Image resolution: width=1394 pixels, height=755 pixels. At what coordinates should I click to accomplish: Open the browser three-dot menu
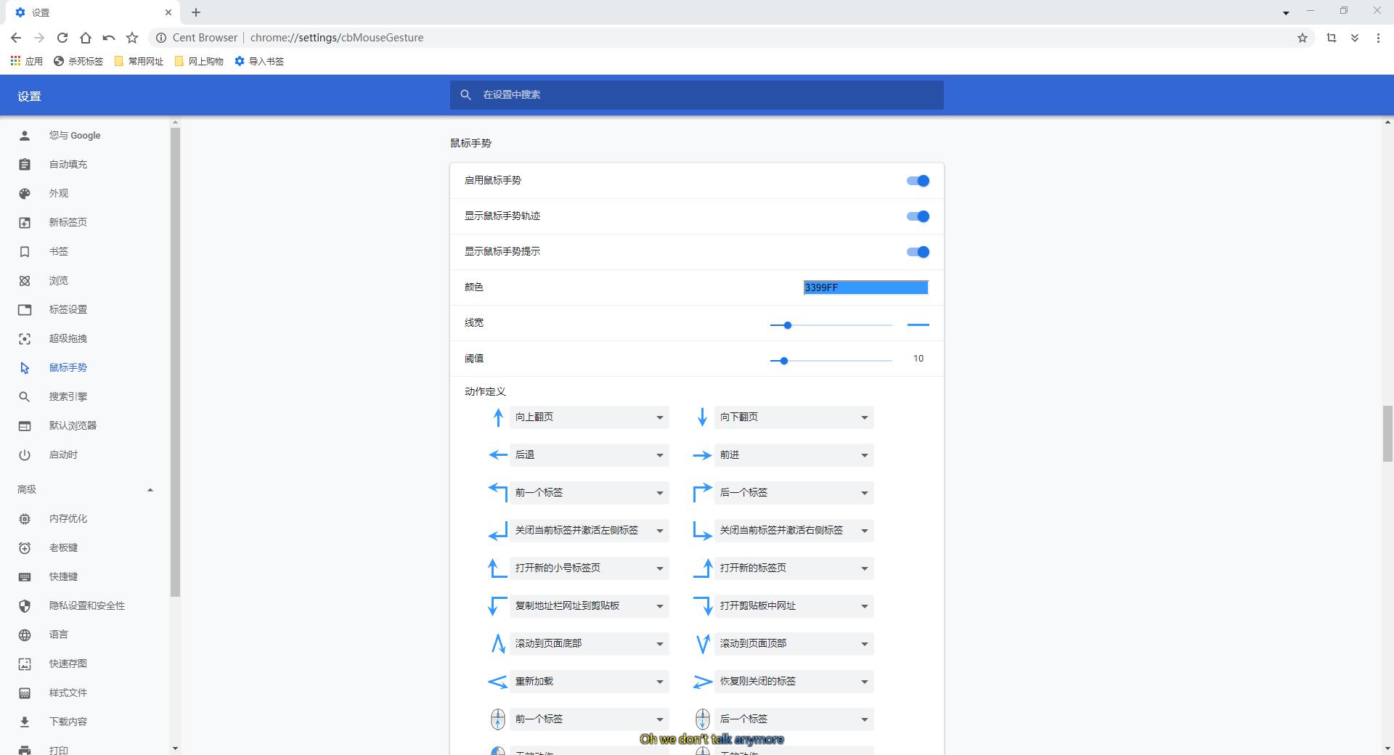(x=1378, y=38)
